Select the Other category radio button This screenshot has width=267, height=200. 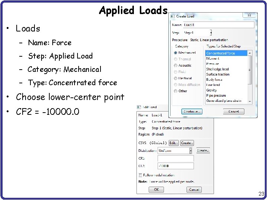coord(175,91)
